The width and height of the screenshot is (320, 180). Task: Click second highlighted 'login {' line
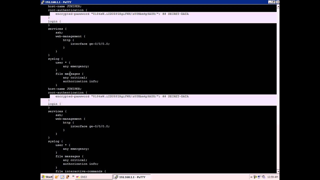(54, 104)
